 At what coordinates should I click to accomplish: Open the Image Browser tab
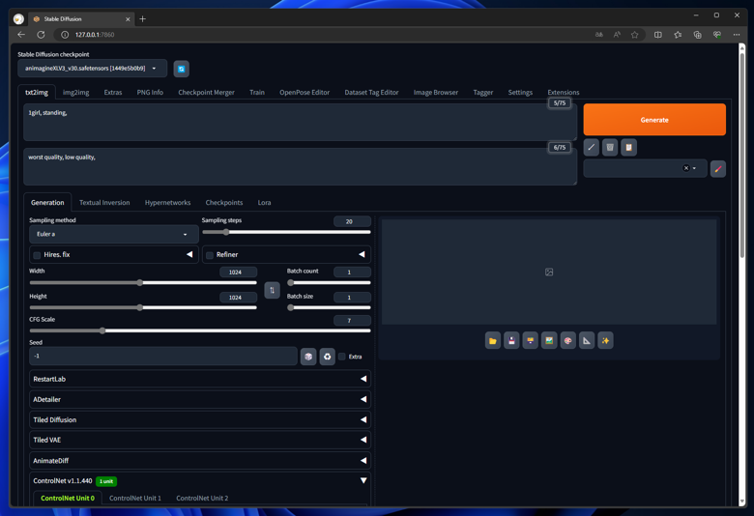pos(436,93)
